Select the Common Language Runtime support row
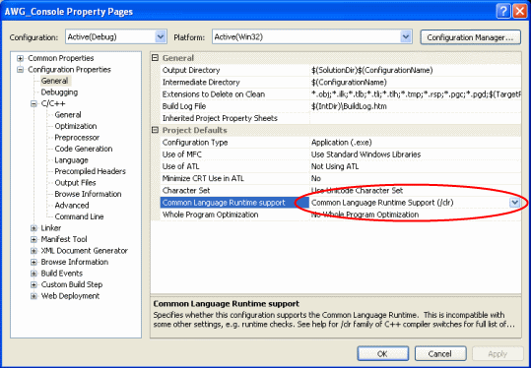531x368 pixels. 341,203
